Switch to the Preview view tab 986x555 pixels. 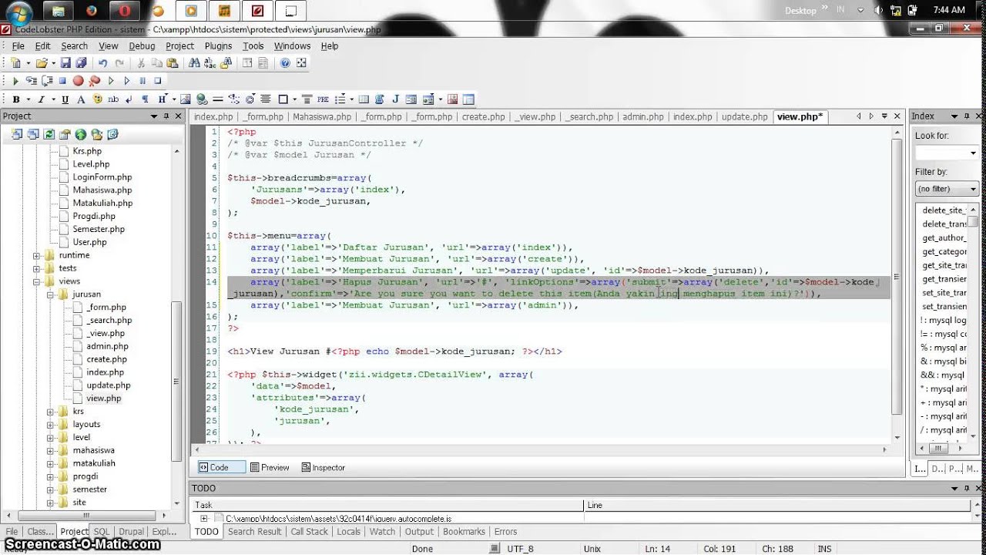pyautogui.click(x=269, y=467)
